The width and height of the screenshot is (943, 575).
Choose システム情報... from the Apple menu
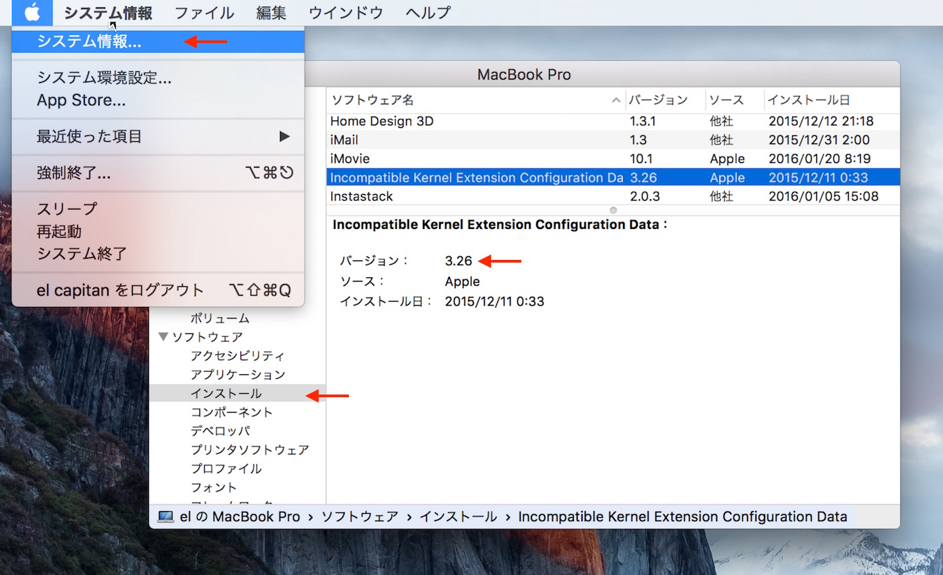[x=158, y=41]
